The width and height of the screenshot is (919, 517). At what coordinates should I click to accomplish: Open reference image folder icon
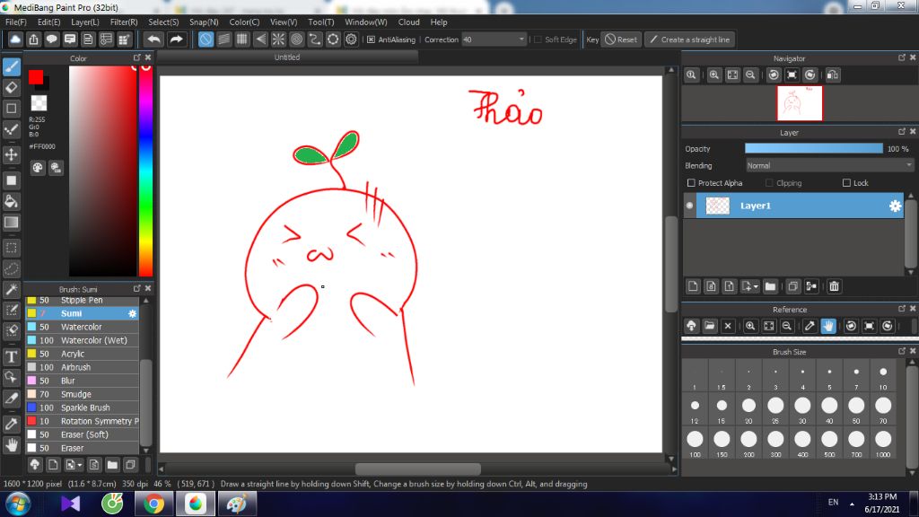pos(710,326)
